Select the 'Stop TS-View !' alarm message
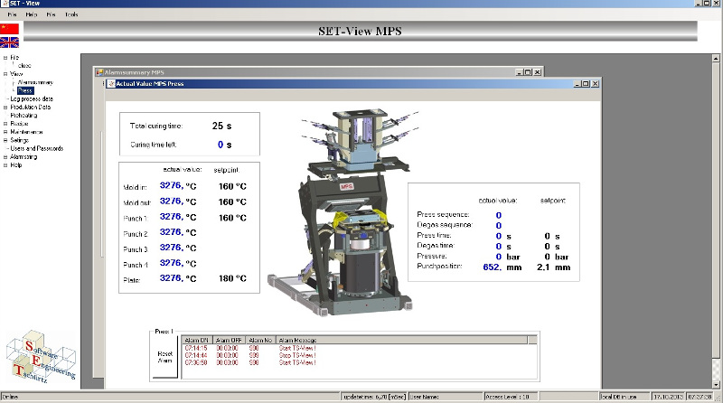The height and width of the screenshot is (403, 723). (297, 355)
